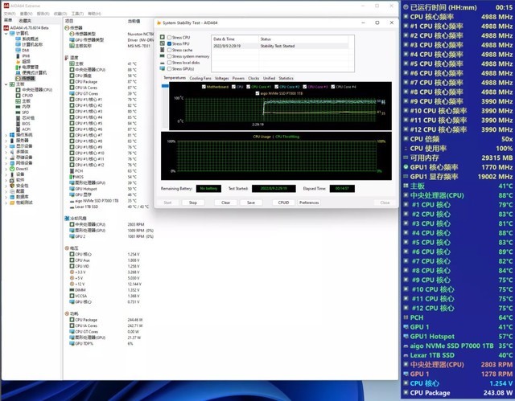The width and height of the screenshot is (515, 401).
Task: Expand the 设备 tree node
Action: (6, 174)
